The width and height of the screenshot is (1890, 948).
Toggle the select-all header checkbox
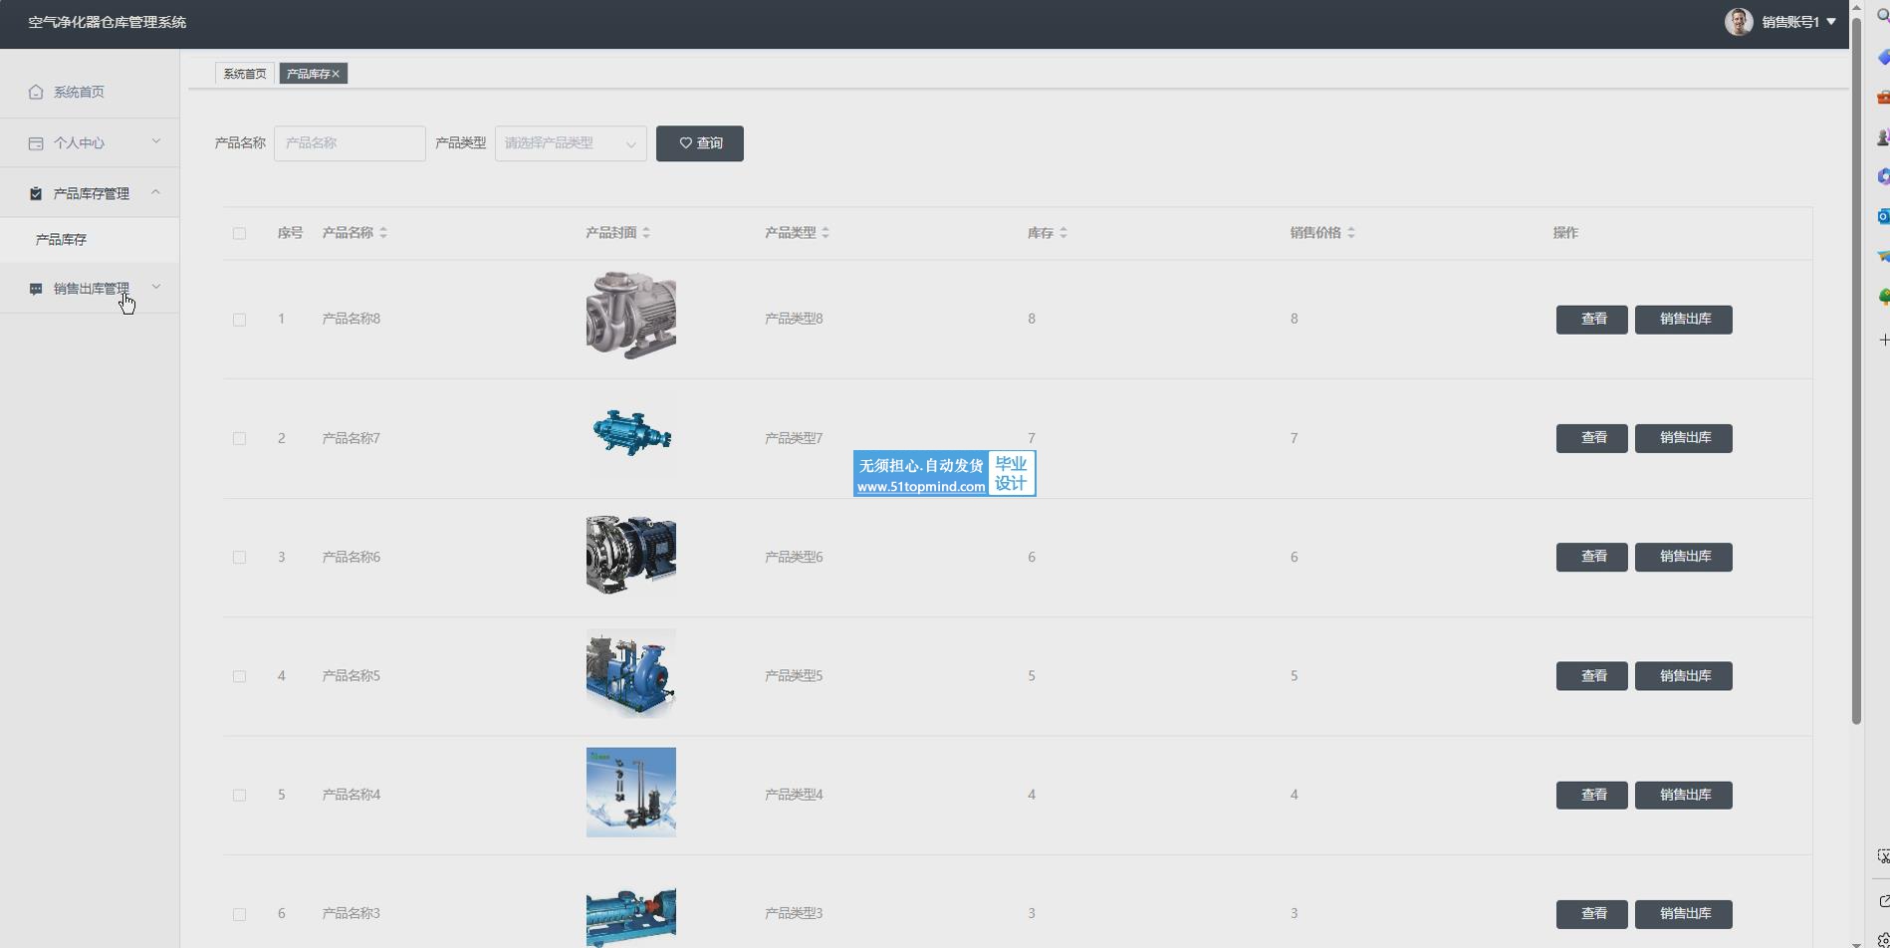click(239, 233)
